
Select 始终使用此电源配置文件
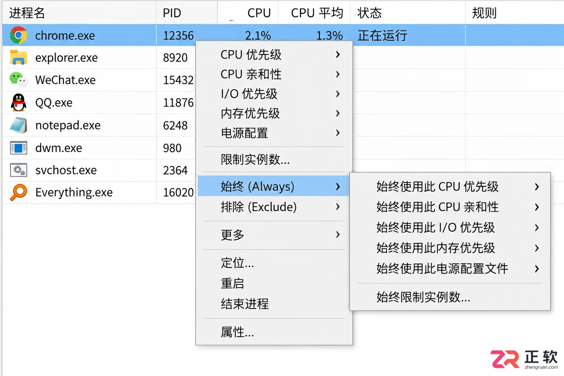pyautogui.click(x=450, y=269)
